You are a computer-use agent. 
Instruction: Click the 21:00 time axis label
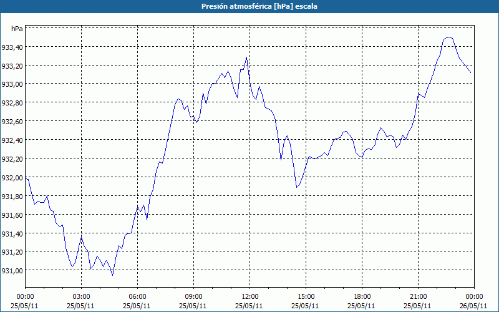(x=418, y=297)
